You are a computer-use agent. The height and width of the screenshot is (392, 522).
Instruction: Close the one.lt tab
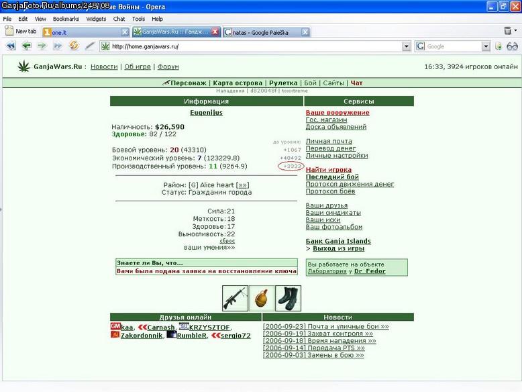tap(125, 32)
